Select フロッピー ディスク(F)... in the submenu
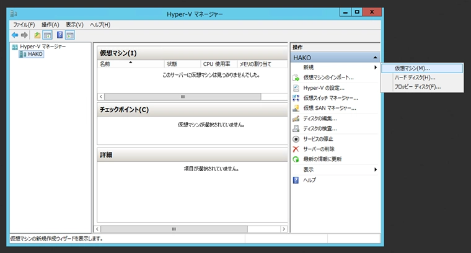Screen dimensions: 471x253 click(x=422, y=87)
